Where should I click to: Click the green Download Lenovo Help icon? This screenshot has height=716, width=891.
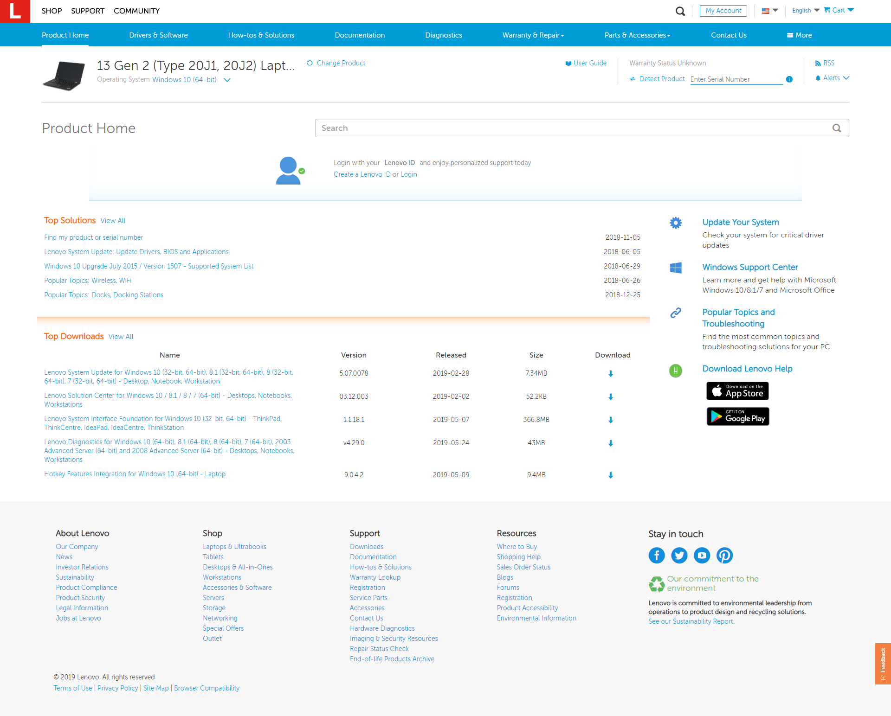(x=676, y=371)
